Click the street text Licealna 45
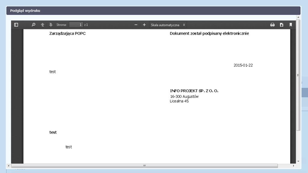The image size is (308, 173). pos(179,101)
